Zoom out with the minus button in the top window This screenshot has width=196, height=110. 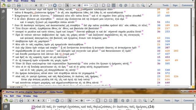pyautogui.click(x=74, y=5)
